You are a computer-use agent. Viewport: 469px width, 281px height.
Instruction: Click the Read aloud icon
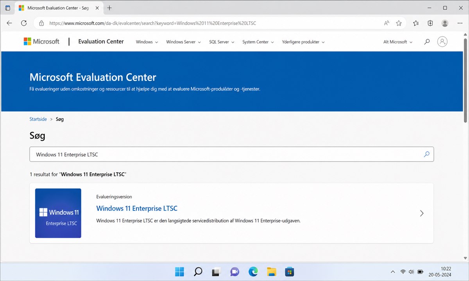coord(387,23)
